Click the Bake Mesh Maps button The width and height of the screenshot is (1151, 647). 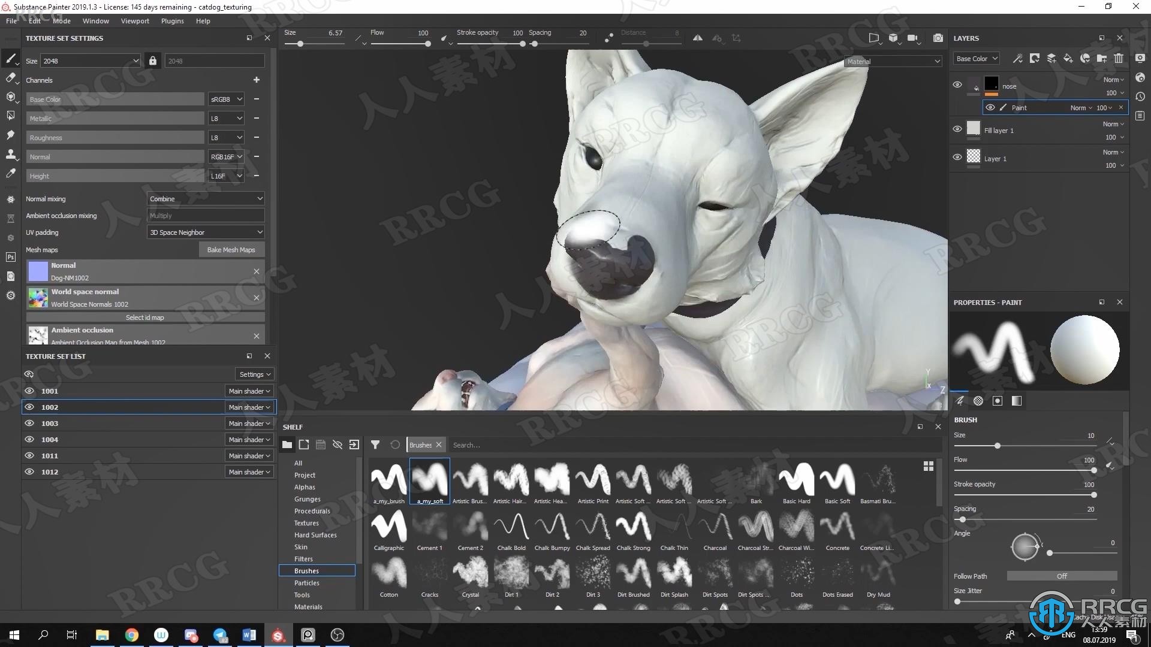[231, 250]
